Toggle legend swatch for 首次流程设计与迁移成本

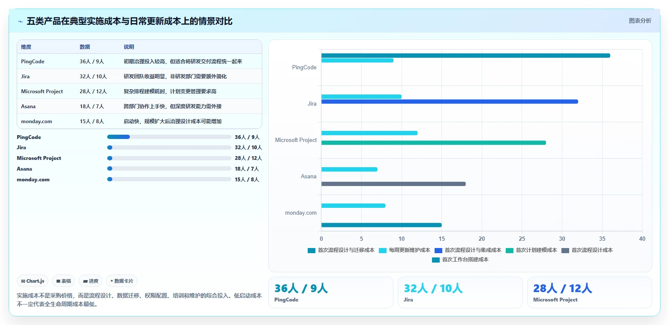[x=312, y=250]
